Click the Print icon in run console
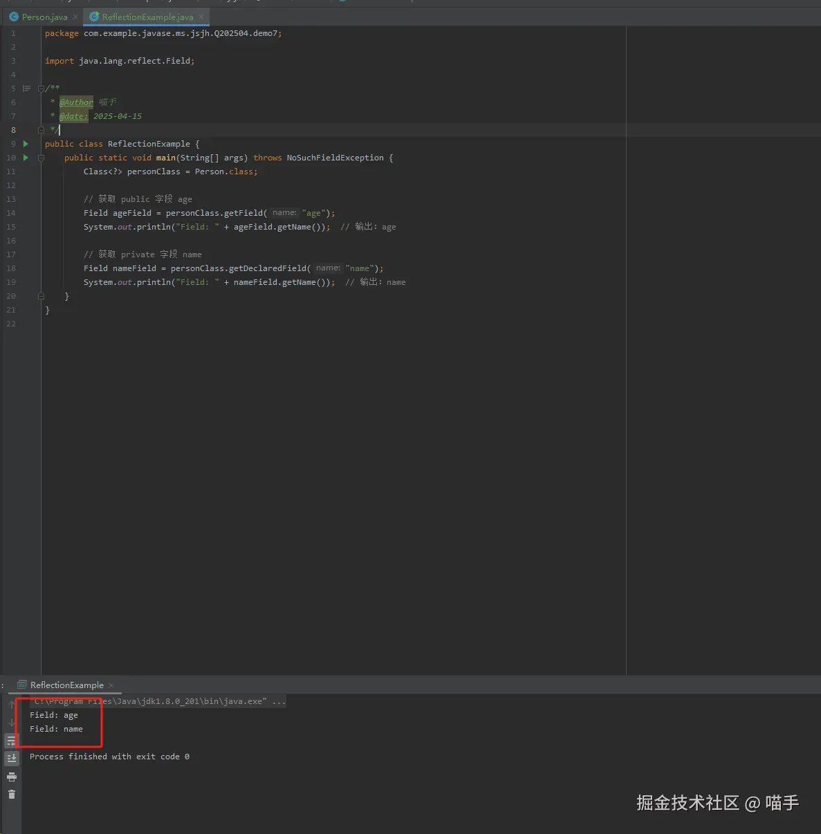Screen dimensions: 821x834 [x=12, y=777]
